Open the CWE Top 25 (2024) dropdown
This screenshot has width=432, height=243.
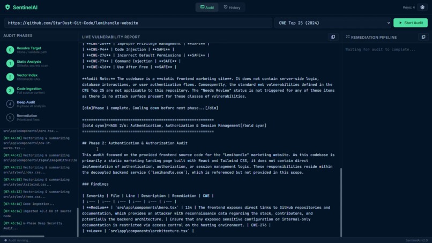[333, 23]
